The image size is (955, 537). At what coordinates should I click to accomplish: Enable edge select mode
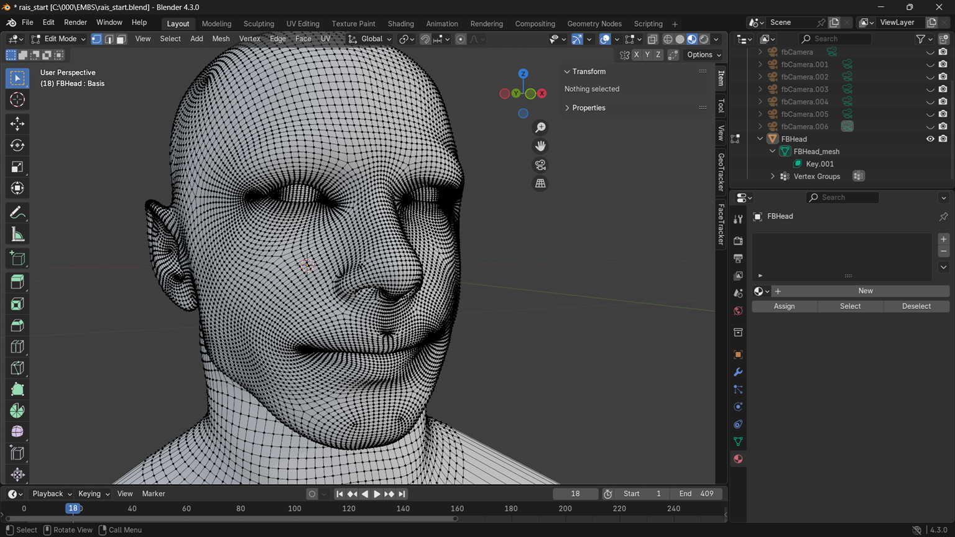click(109, 39)
